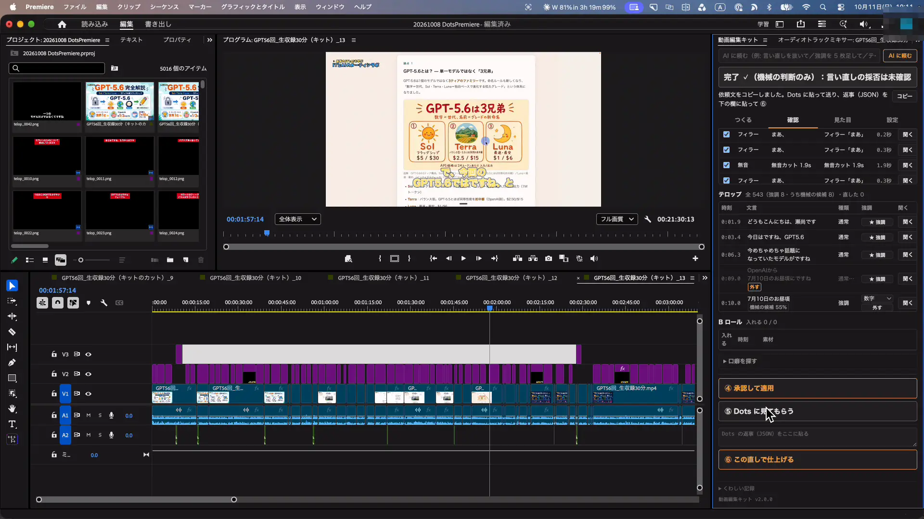The image size is (924, 519).
Task: Click the コピー button
Action: (905, 97)
